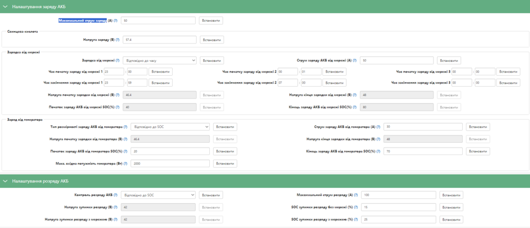The image size is (530, 228).
Task: Open Тип розмірності заряду від генератора dropdown
Action: click(x=170, y=127)
